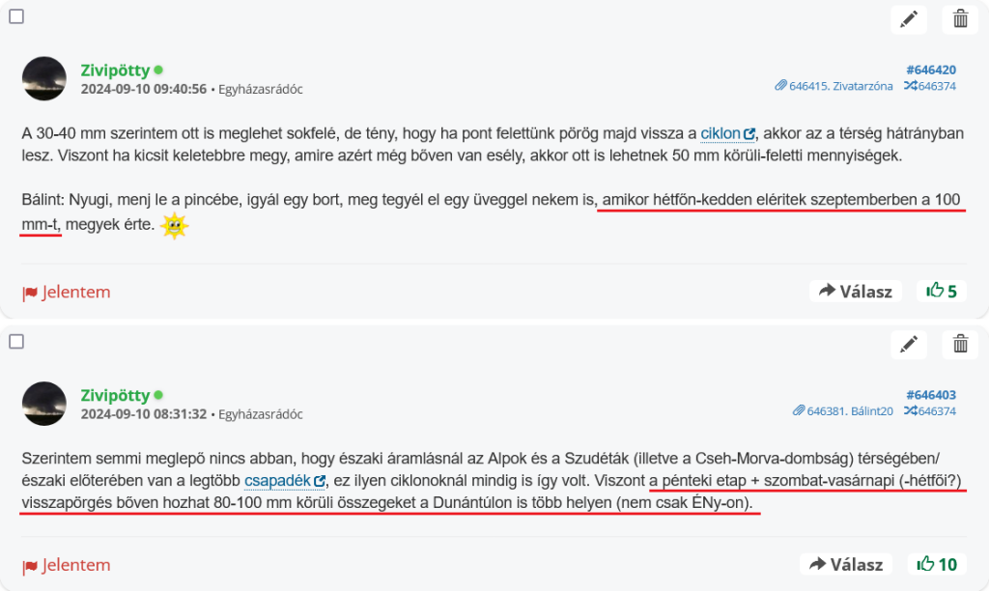The image size is (989, 591).
Task: Like the 08:31:32 post with 10 thumbs-up
Action: point(936,564)
